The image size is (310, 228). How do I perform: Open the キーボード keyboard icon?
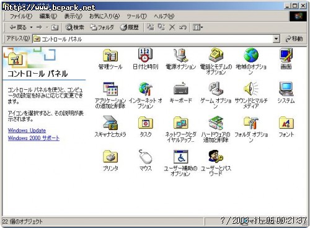point(180,89)
